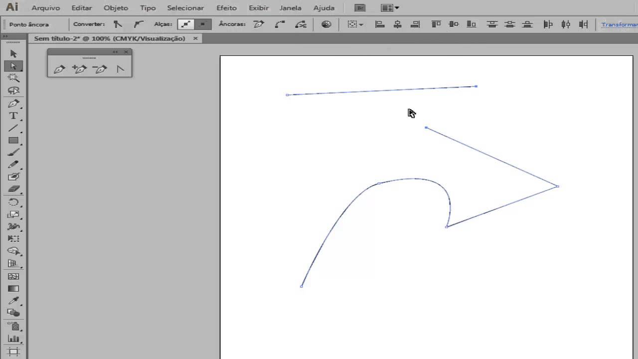
Task: Select the Free Transform tool
Action: (x=13, y=239)
